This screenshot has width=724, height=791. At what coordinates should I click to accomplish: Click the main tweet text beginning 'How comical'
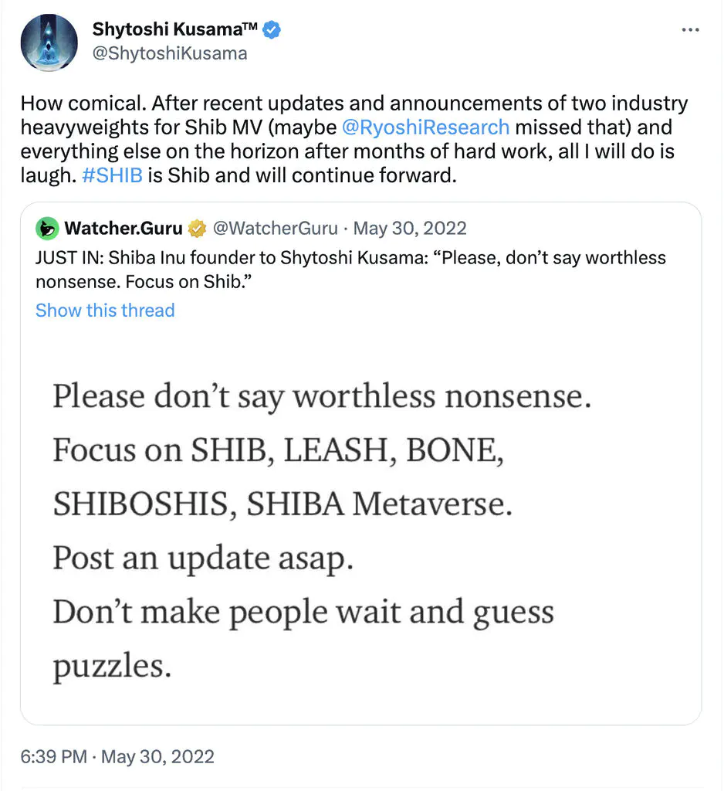point(354,139)
